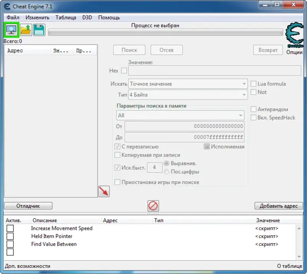Click the red diagonal arrow to add address
307x274 pixels.
tap(104, 191)
